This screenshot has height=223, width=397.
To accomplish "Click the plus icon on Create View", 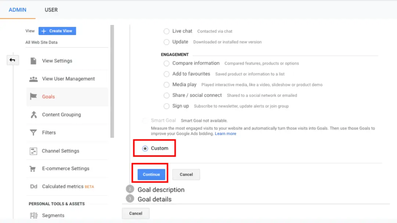I will click(44, 31).
